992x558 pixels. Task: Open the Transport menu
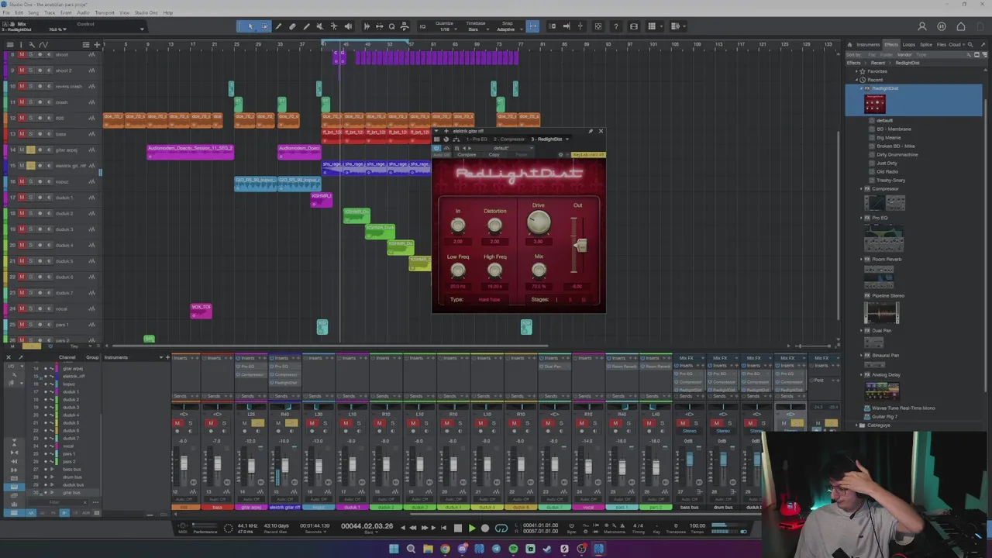105,13
